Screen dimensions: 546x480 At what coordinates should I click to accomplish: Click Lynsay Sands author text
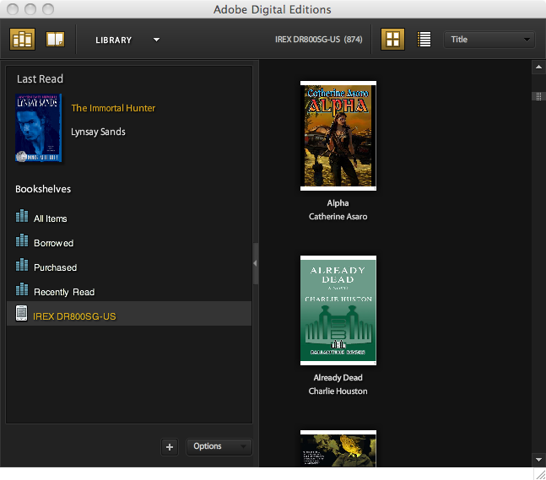(x=98, y=132)
